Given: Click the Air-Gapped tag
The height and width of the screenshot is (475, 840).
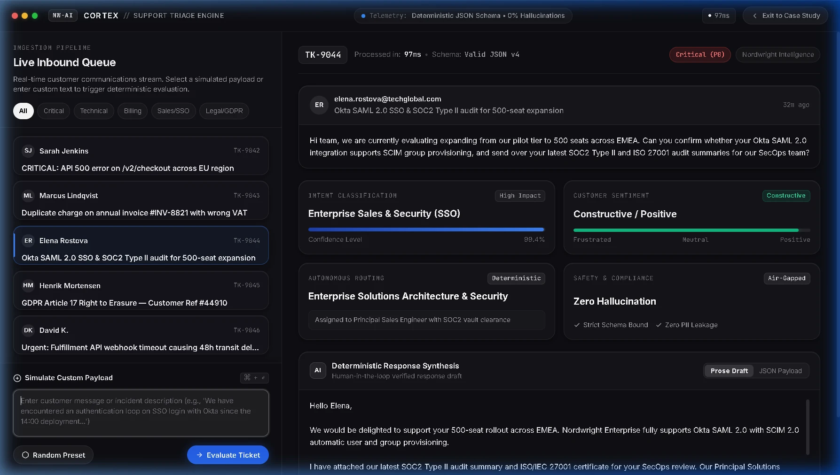Looking at the screenshot, I should [787, 278].
